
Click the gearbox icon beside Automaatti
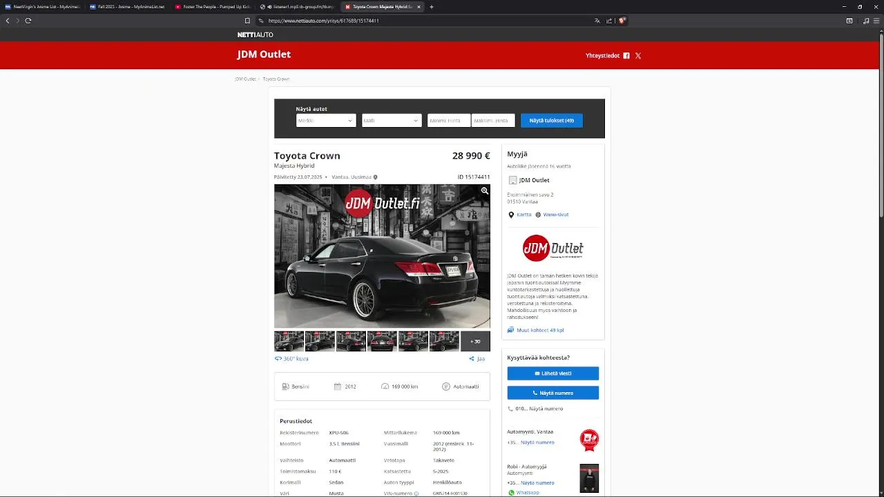tap(446, 387)
